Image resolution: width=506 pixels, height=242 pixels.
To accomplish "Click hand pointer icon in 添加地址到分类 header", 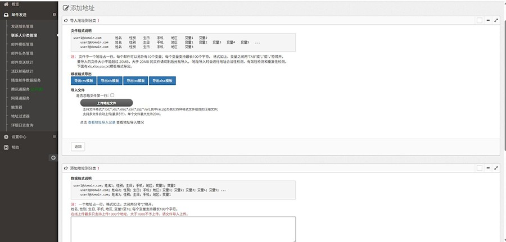I will click(66, 168).
